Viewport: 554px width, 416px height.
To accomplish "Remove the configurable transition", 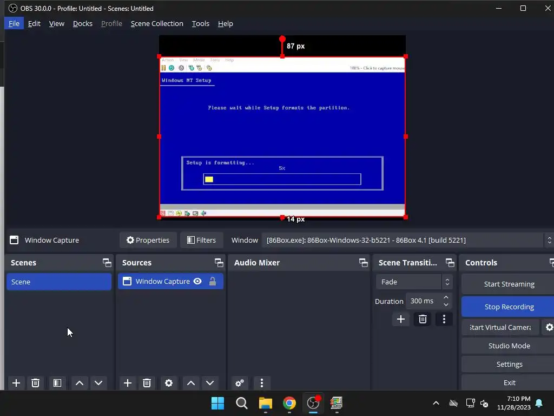I will coord(423,319).
